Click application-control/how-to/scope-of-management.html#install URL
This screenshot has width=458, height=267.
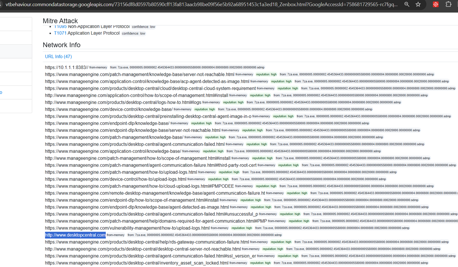point(137,95)
